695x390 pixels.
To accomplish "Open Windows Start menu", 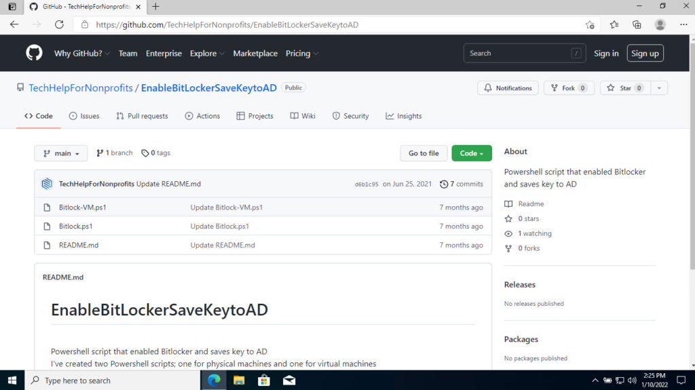I will pyautogui.click(x=12, y=381).
